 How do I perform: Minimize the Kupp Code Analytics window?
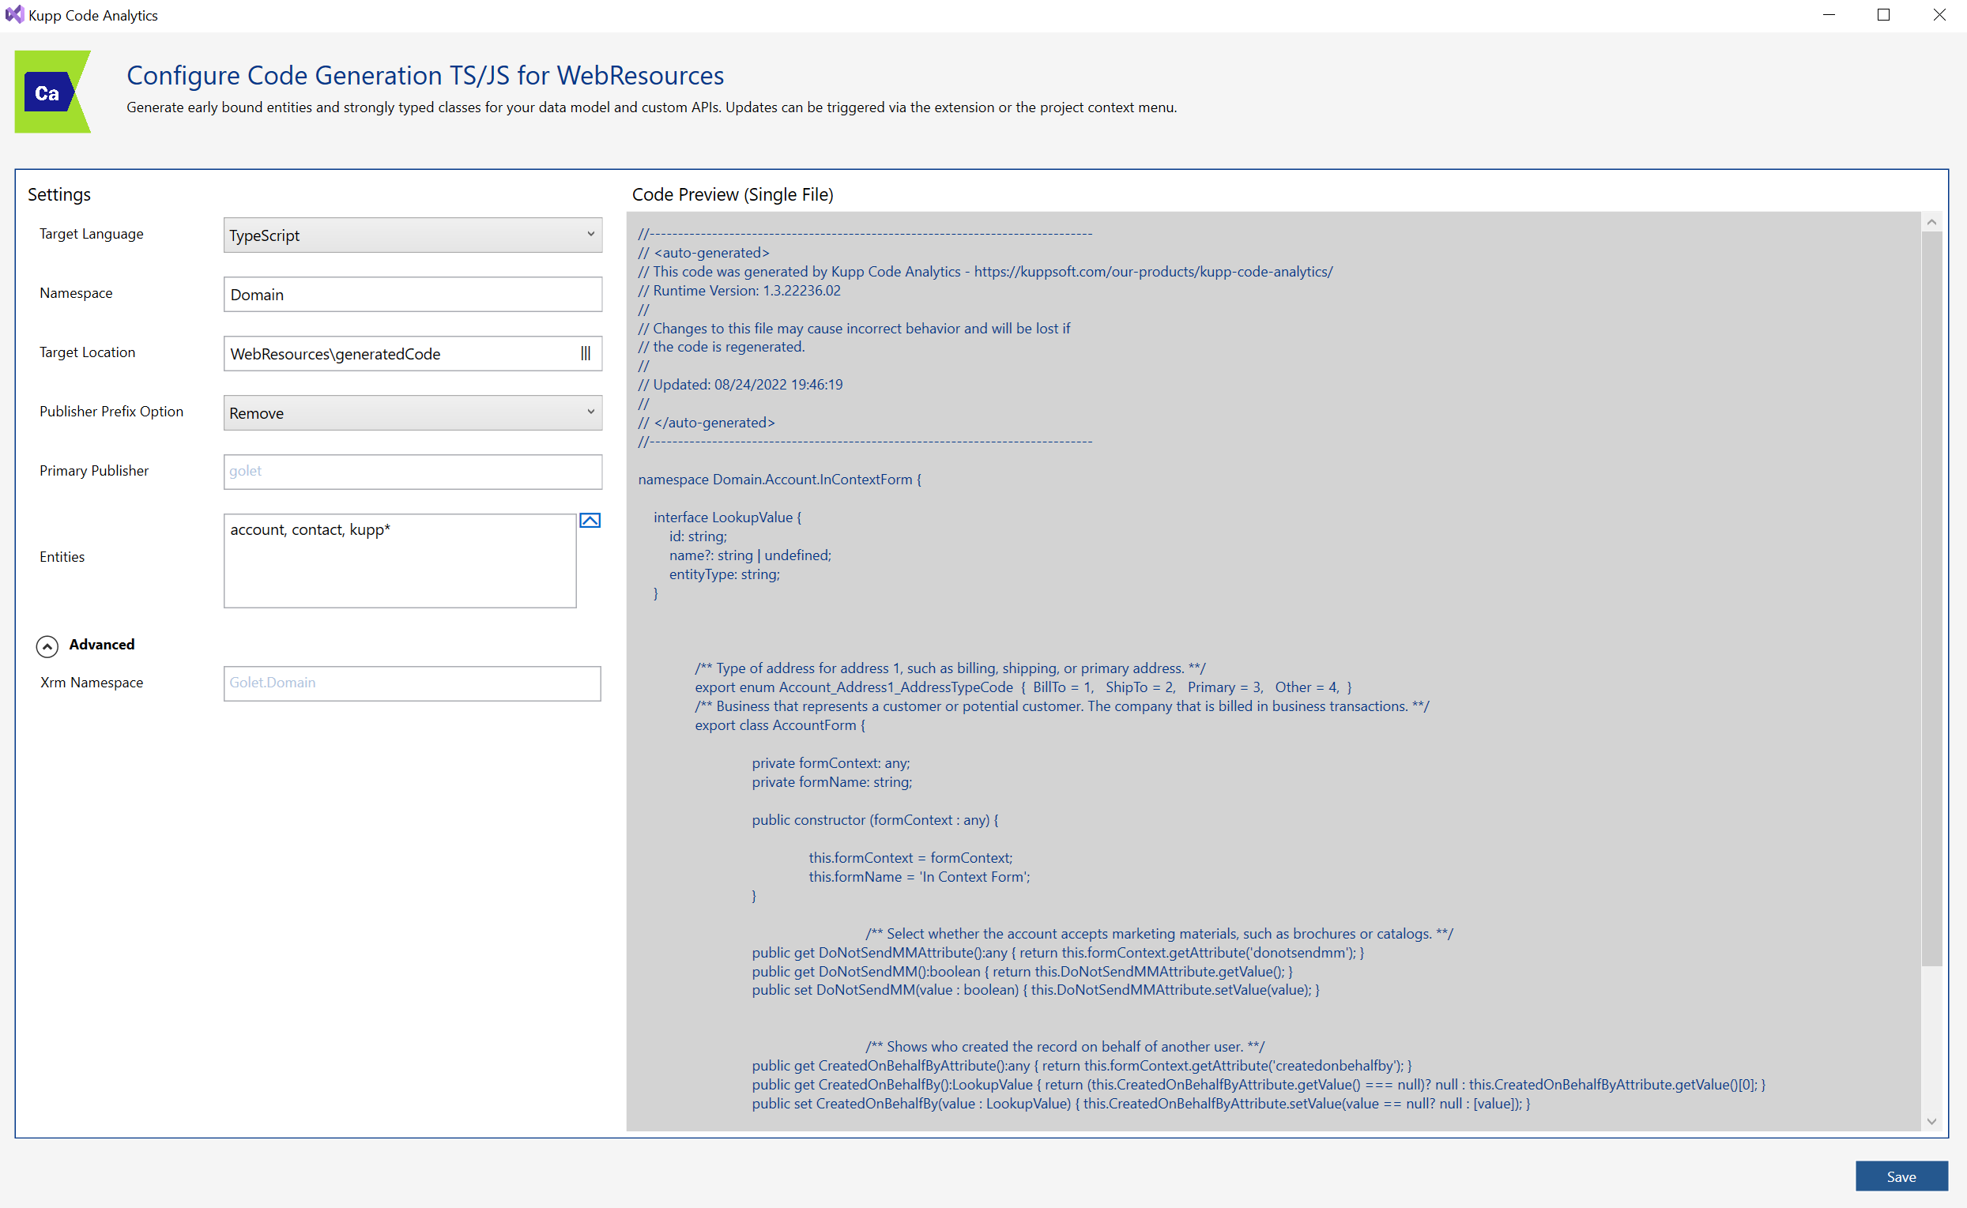1828,15
